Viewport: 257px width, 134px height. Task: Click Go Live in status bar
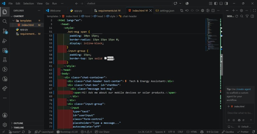coord(213,132)
